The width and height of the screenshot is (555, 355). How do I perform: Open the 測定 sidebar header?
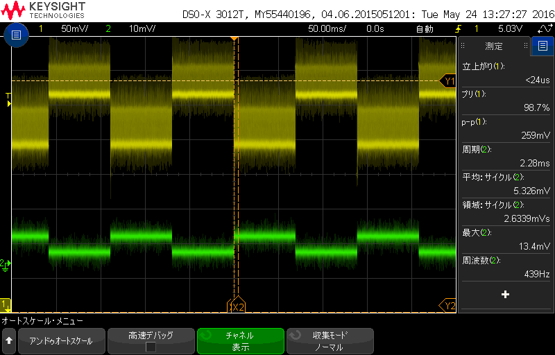[x=494, y=46]
